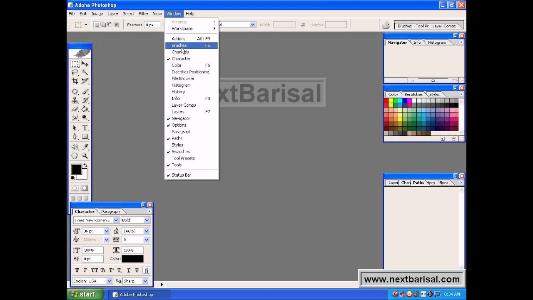Select the Horizontal Type tool
533x300 pixels.
click(x=85, y=128)
